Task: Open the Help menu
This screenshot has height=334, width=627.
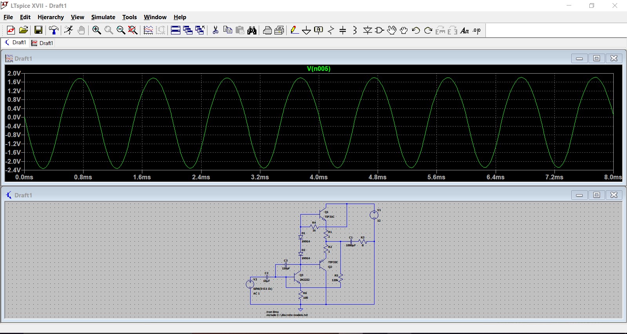Action: point(180,17)
